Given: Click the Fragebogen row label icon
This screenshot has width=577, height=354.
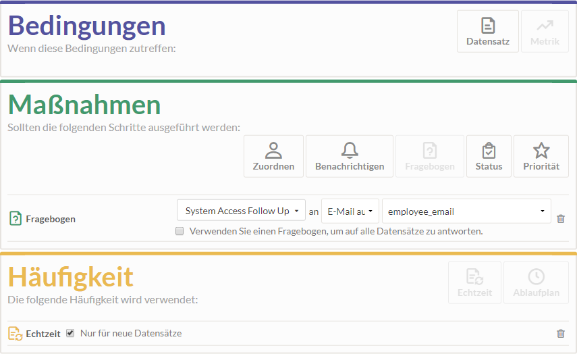Looking at the screenshot, I should (x=15, y=219).
